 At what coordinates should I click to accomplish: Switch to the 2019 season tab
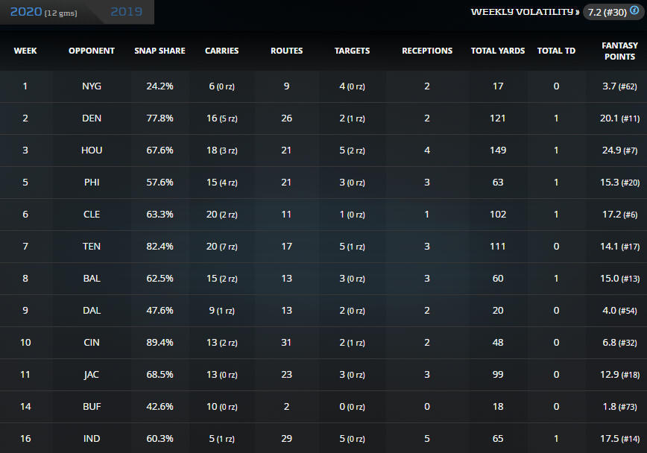127,12
